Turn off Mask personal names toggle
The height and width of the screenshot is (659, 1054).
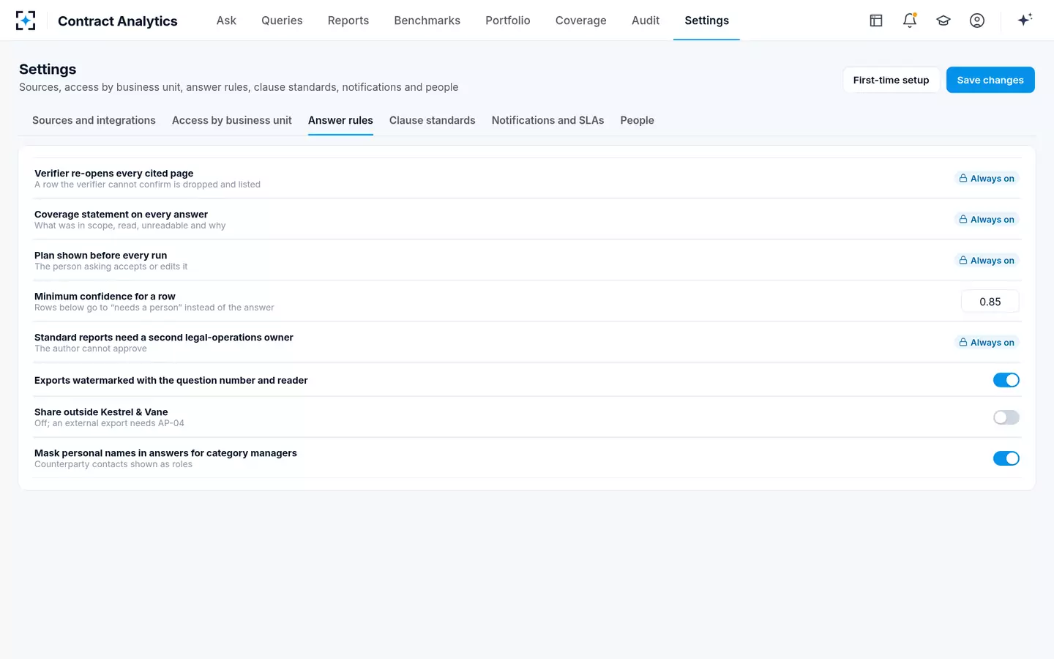[x=1006, y=458]
